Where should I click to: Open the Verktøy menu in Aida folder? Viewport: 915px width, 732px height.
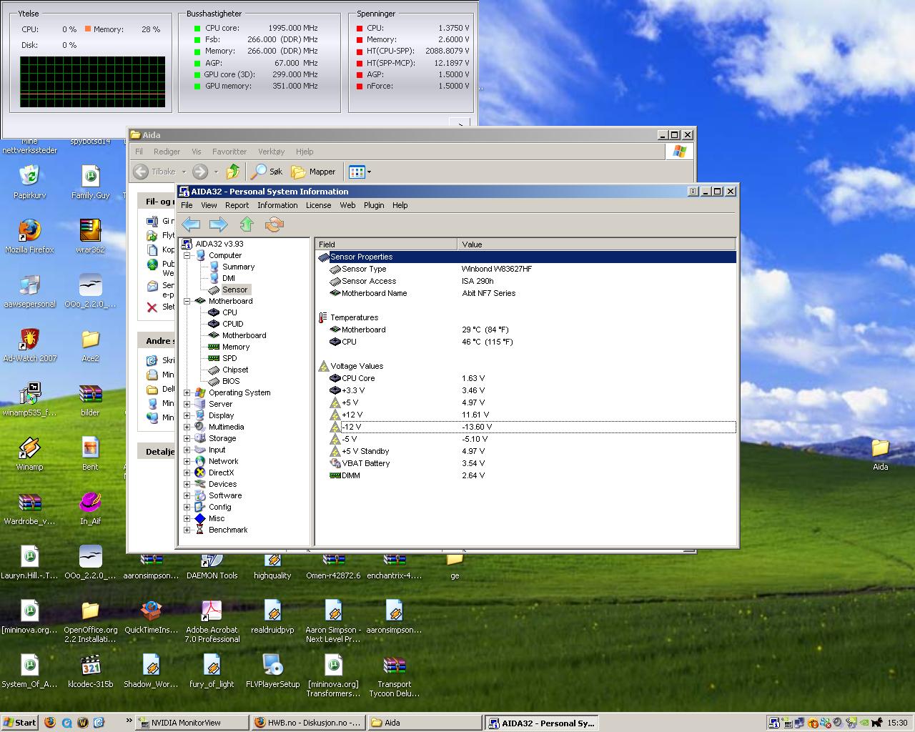coord(271,152)
